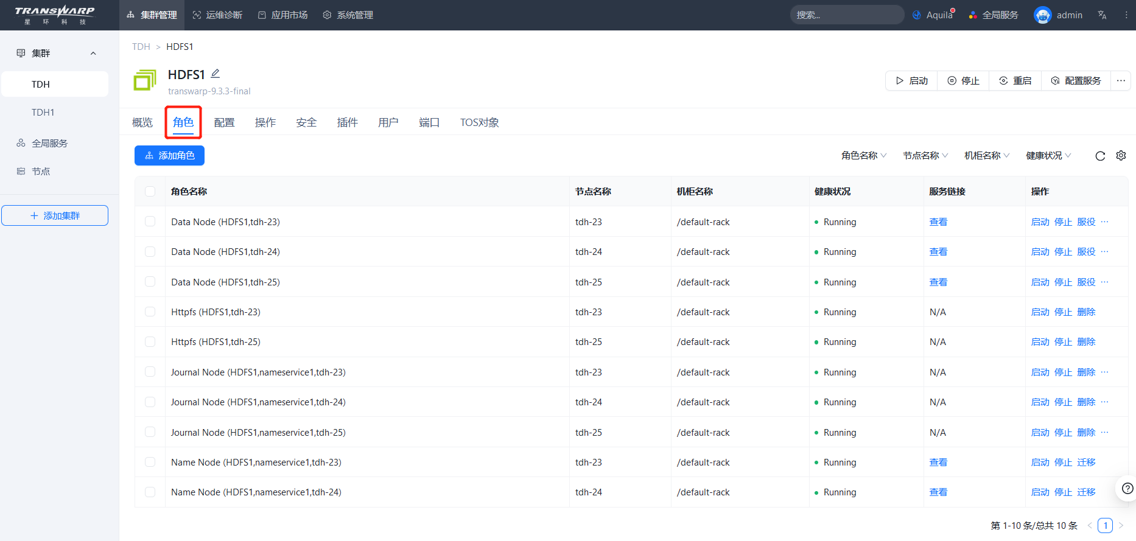Click 迁移 for Name Node tdh-24
Image resolution: width=1136 pixels, height=541 pixels.
coord(1086,492)
